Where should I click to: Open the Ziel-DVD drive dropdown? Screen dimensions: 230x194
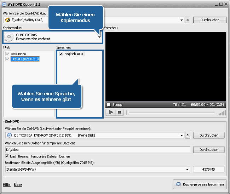tap(182, 135)
